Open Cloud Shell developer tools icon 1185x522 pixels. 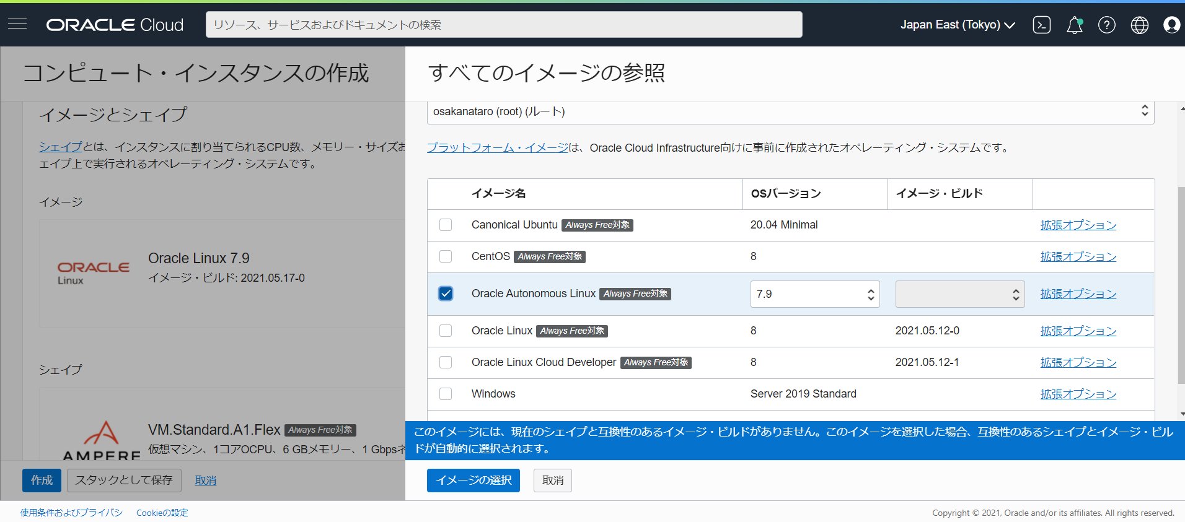1042,25
